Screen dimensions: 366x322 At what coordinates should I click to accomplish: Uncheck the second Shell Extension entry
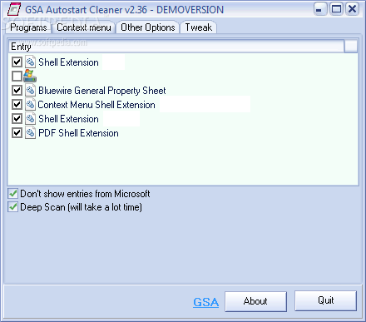pos(17,118)
